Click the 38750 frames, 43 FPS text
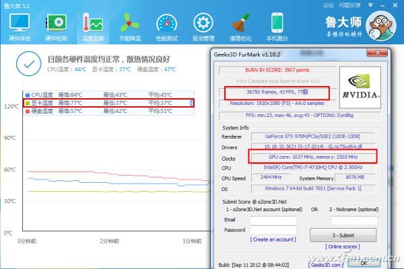Image resolution: width=404 pixels, height=269 pixels. pos(277,92)
